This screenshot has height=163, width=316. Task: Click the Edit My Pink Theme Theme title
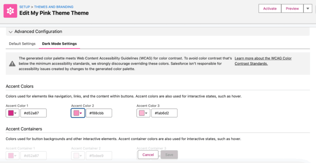point(54,13)
